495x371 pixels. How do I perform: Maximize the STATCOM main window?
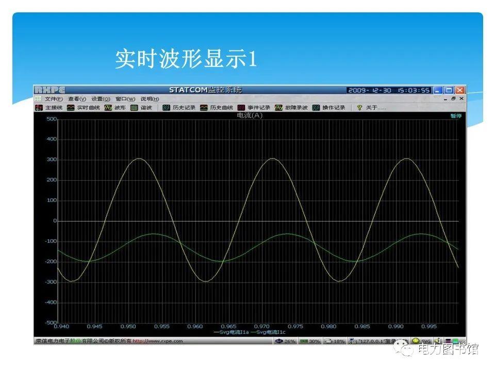pyautogui.click(x=449, y=90)
